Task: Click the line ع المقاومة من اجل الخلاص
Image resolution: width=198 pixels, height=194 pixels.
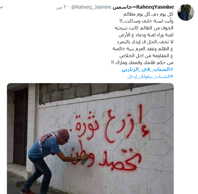Action: [146, 56]
